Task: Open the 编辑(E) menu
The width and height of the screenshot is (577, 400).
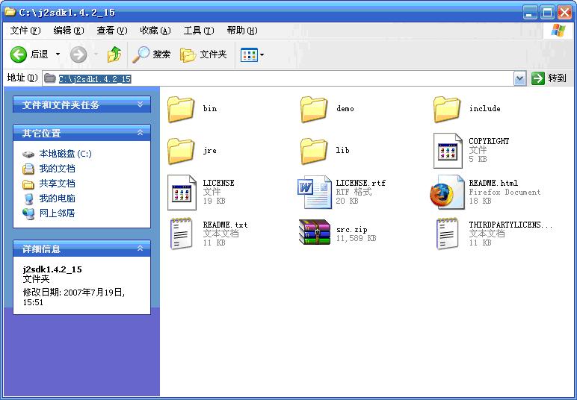Action: pyautogui.click(x=69, y=31)
